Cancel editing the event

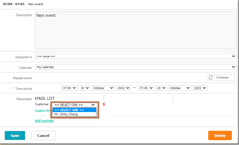(x=43, y=136)
